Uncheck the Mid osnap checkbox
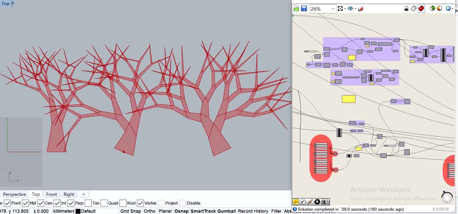Image resolution: width=458 pixels, height=214 pixels. tap(25, 203)
